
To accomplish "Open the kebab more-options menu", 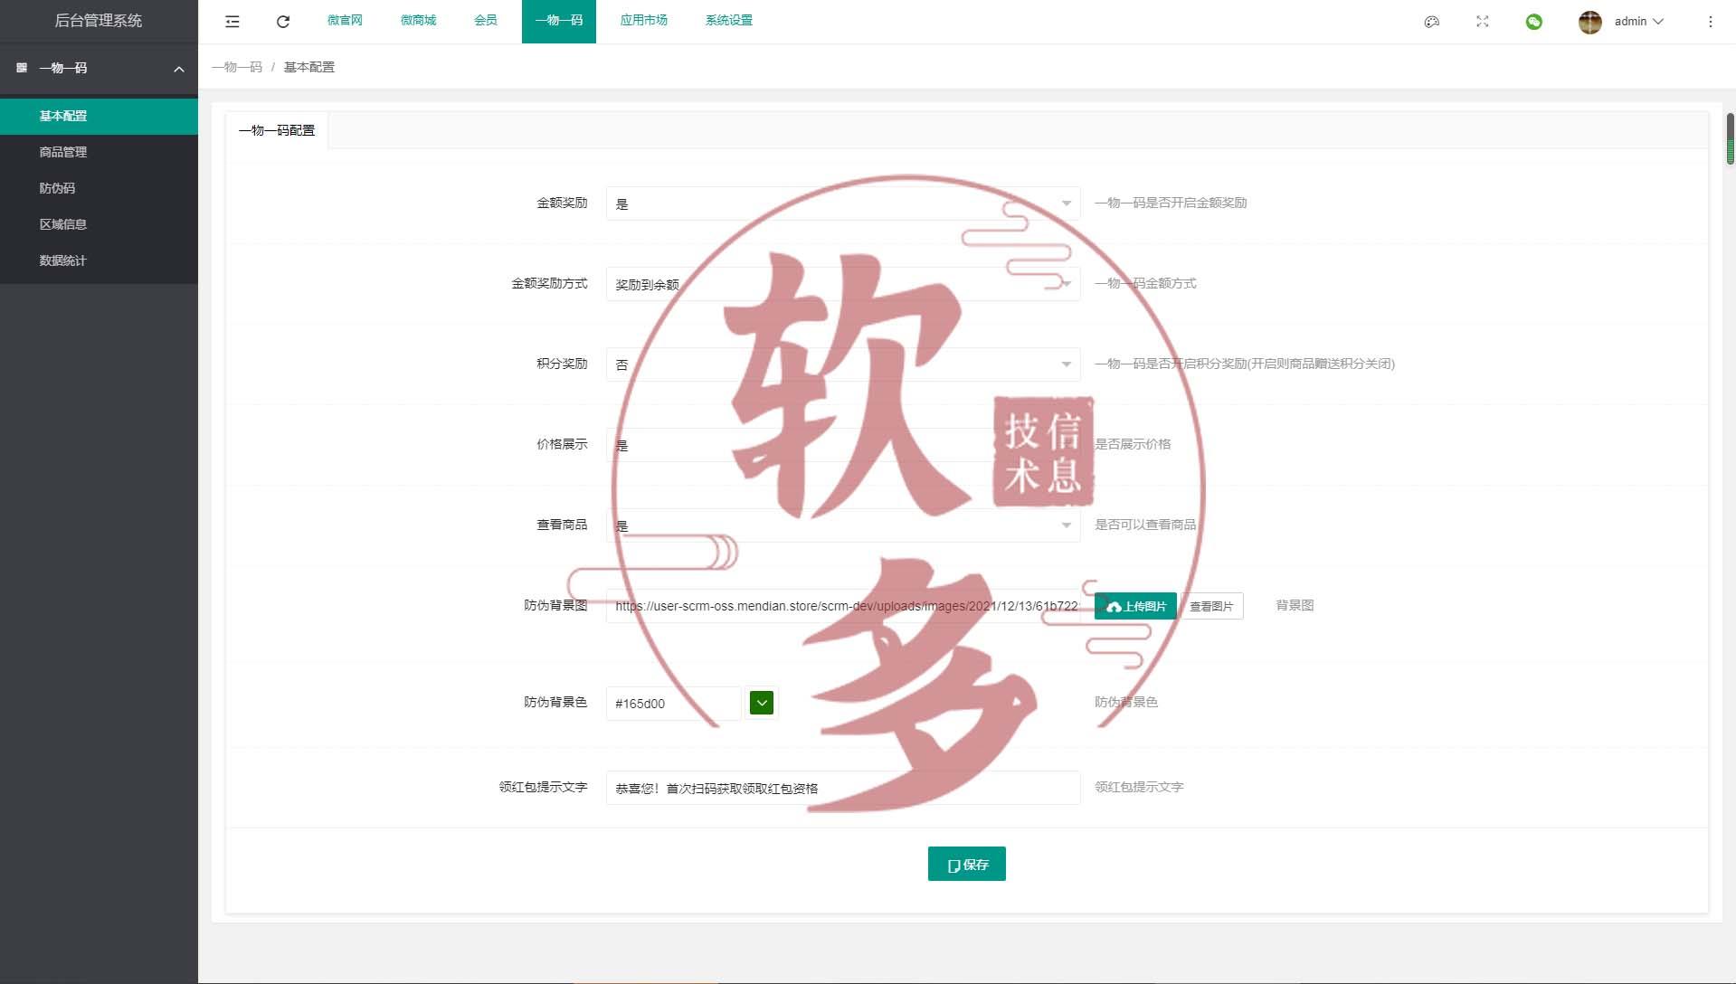I will tap(1710, 21).
